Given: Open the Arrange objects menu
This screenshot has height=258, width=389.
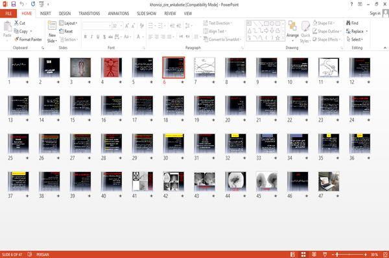Looking at the screenshot, I should (292, 31).
